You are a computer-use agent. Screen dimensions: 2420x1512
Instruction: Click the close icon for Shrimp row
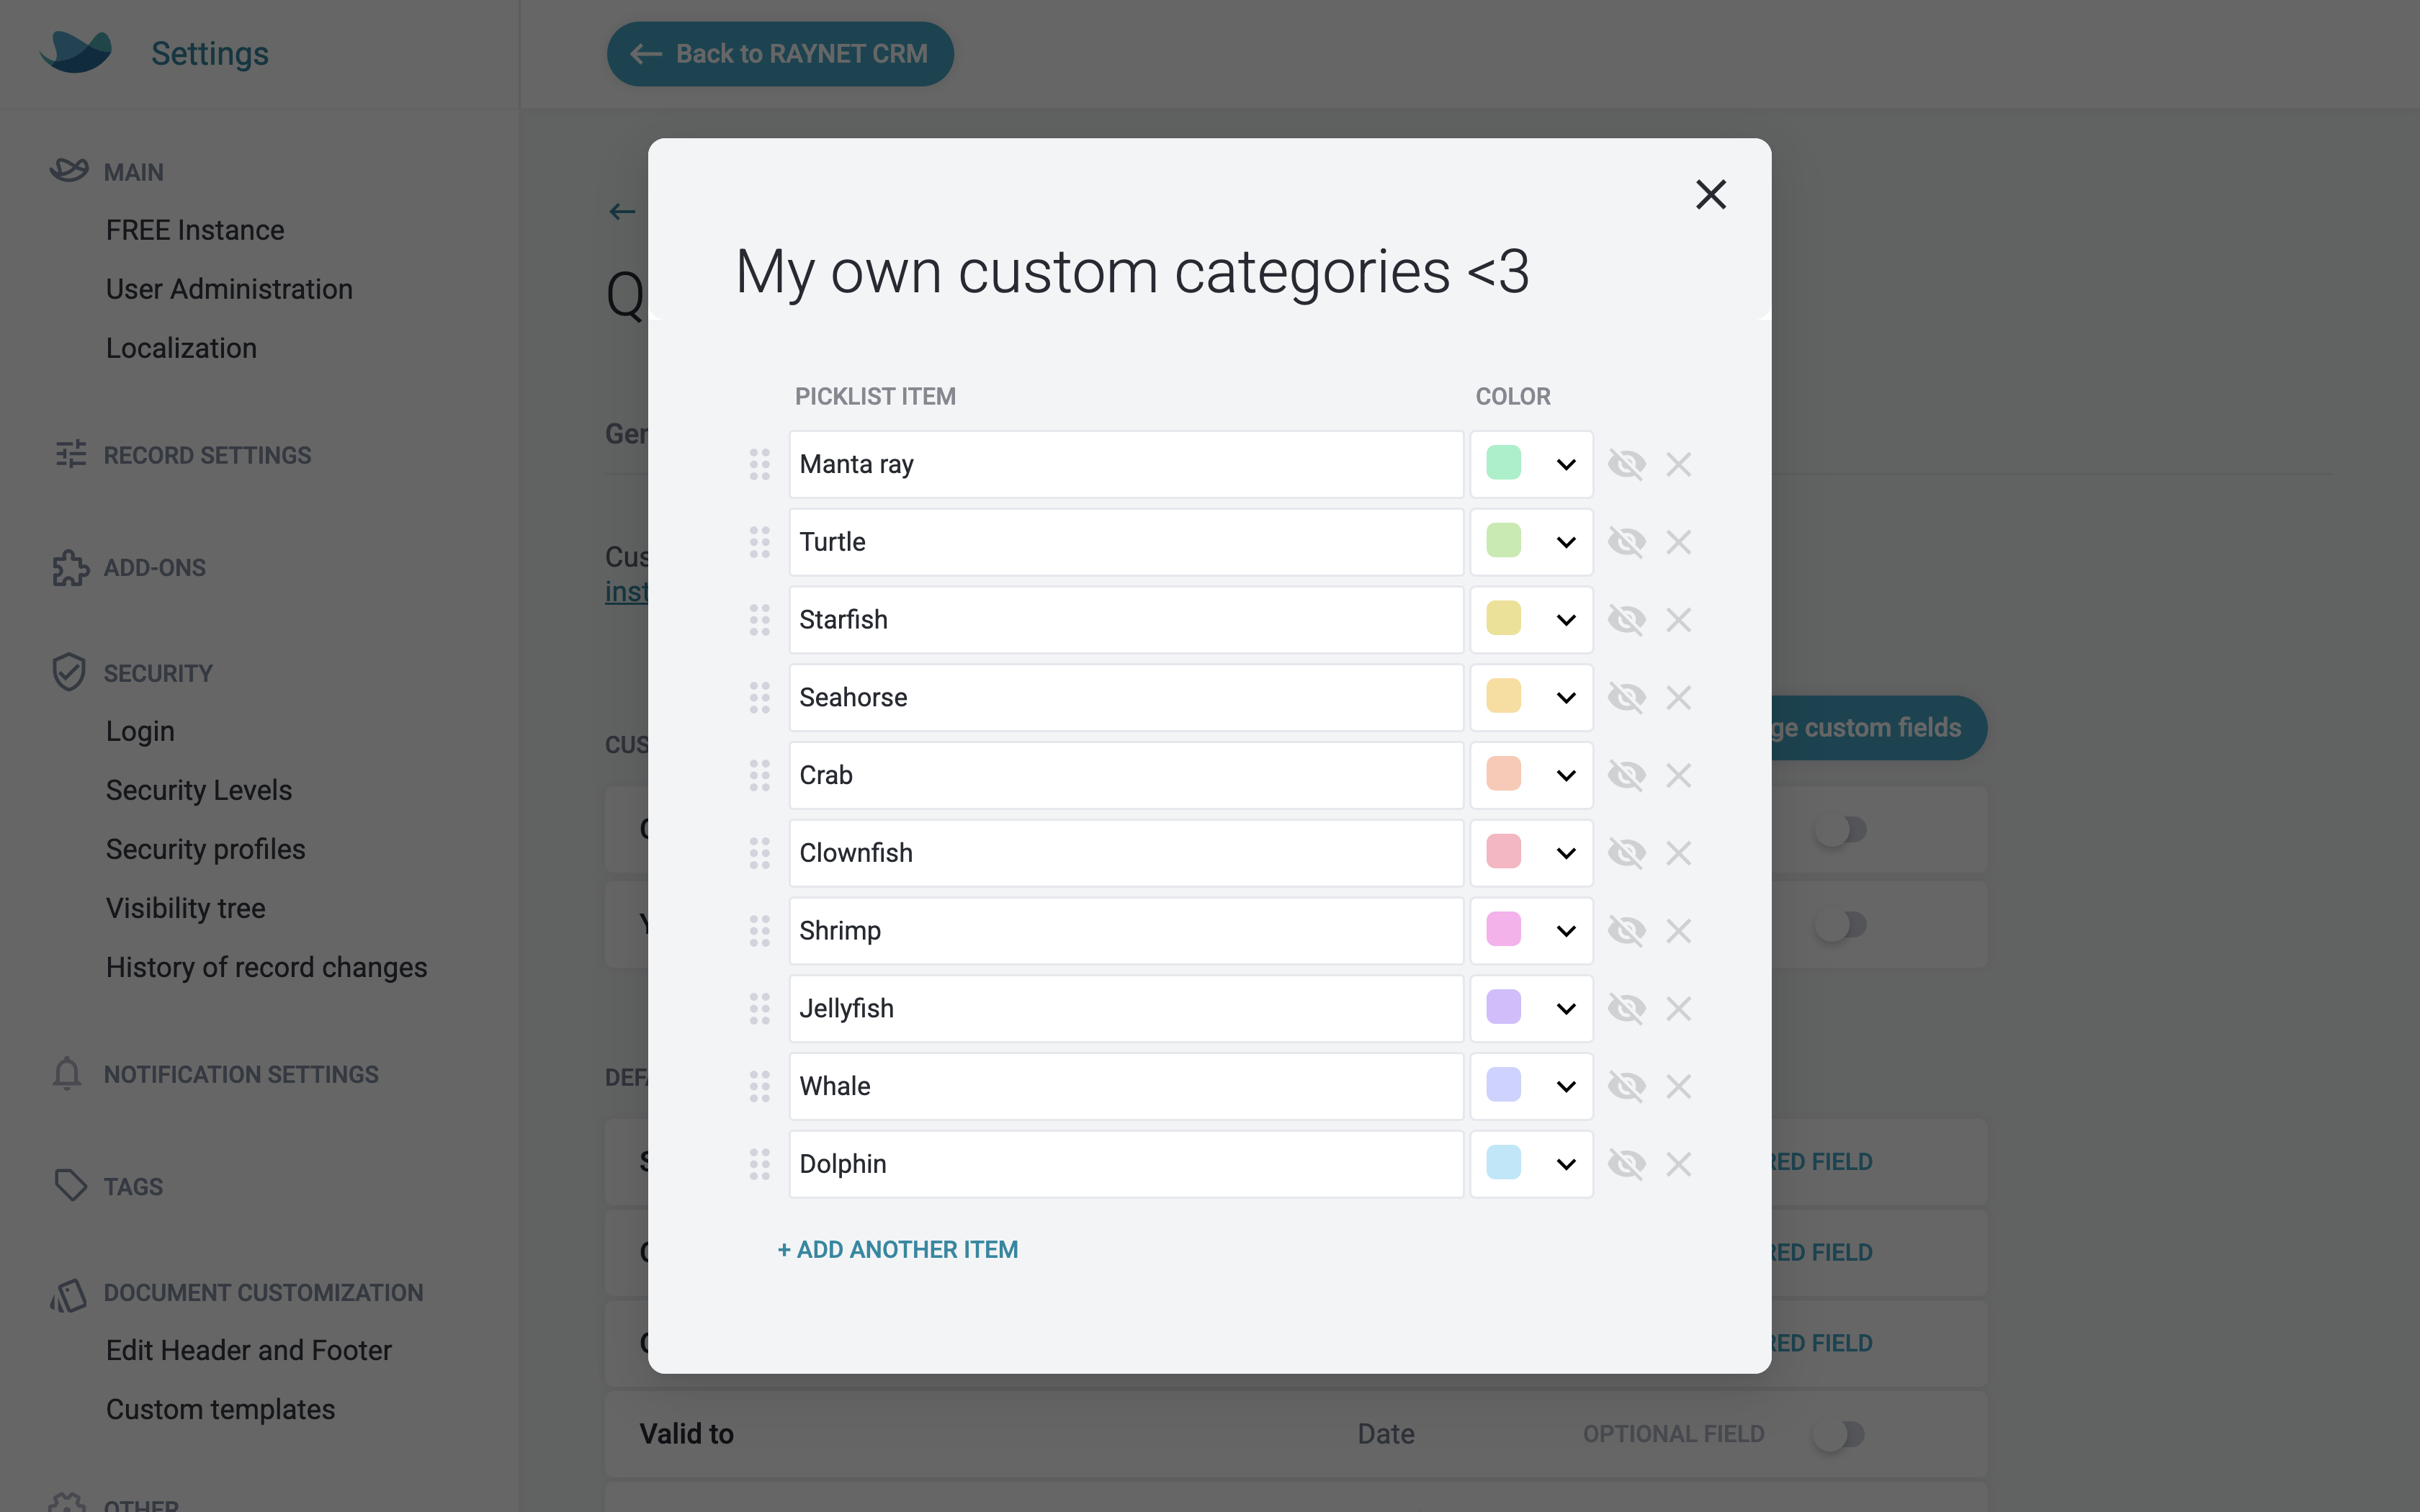click(1676, 930)
